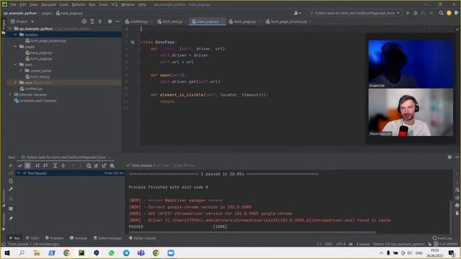The width and height of the screenshot is (461, 259).
Task: Collapse all test results
Action: click(x=63, y=165)
